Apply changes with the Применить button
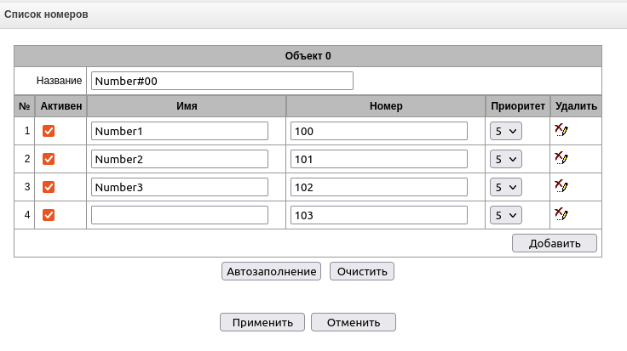 (262, 322)
